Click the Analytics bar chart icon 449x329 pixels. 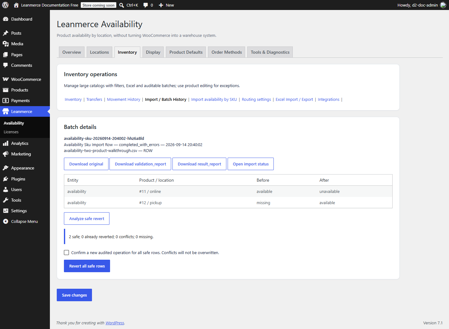coord(6,143)
